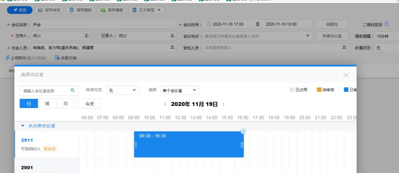
Task: Go to the next day arrow
Action: click(x=224, y=104)
